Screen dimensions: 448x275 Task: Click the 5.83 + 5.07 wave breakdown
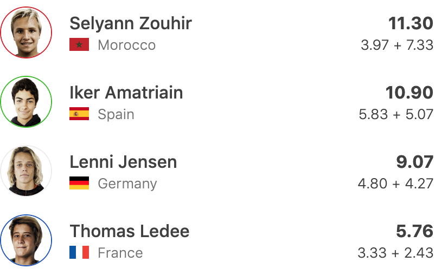pos(396,114)
